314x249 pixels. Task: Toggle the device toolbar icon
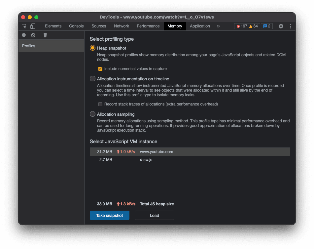point(33,26)
